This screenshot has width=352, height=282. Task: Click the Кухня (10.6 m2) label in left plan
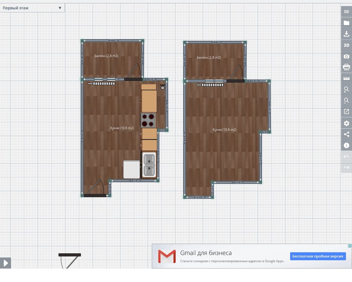pos(122,128)
